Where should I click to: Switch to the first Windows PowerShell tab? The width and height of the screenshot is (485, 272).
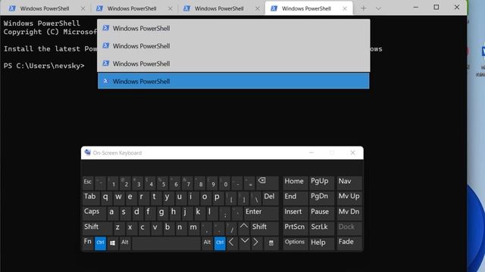click(45, 8)
